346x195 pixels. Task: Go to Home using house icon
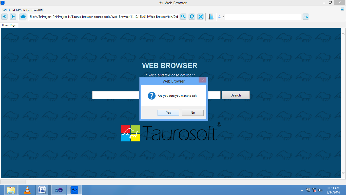pos(23,17)
